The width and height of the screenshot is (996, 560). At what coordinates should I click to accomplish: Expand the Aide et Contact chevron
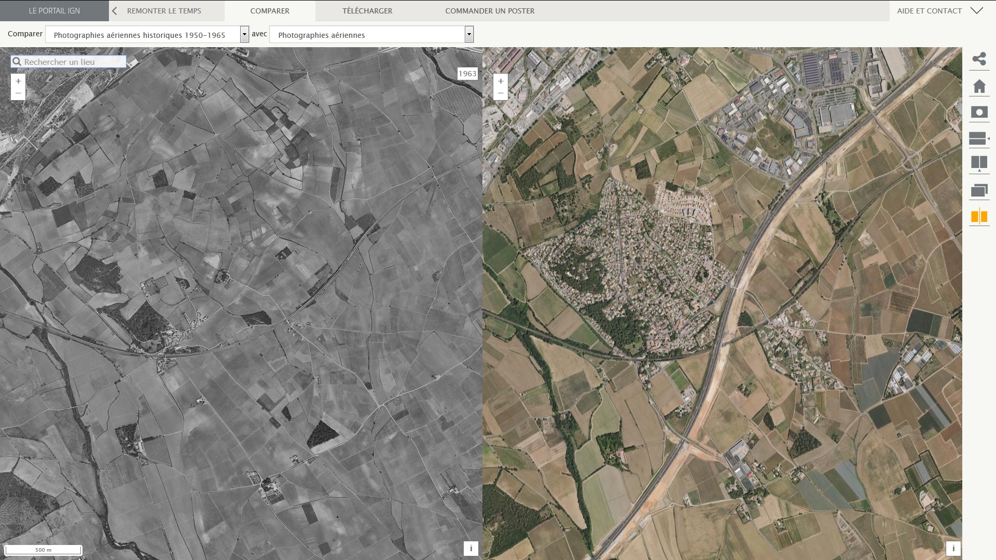(977, 11)
